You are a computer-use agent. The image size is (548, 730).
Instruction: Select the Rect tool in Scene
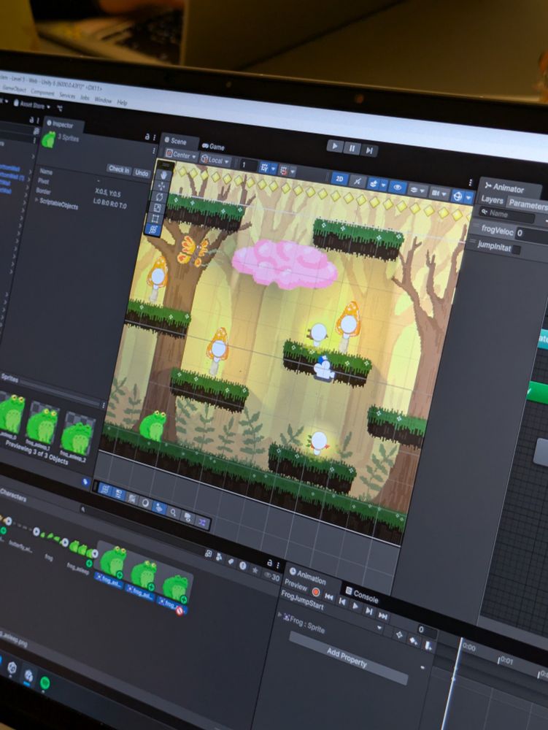155,219
